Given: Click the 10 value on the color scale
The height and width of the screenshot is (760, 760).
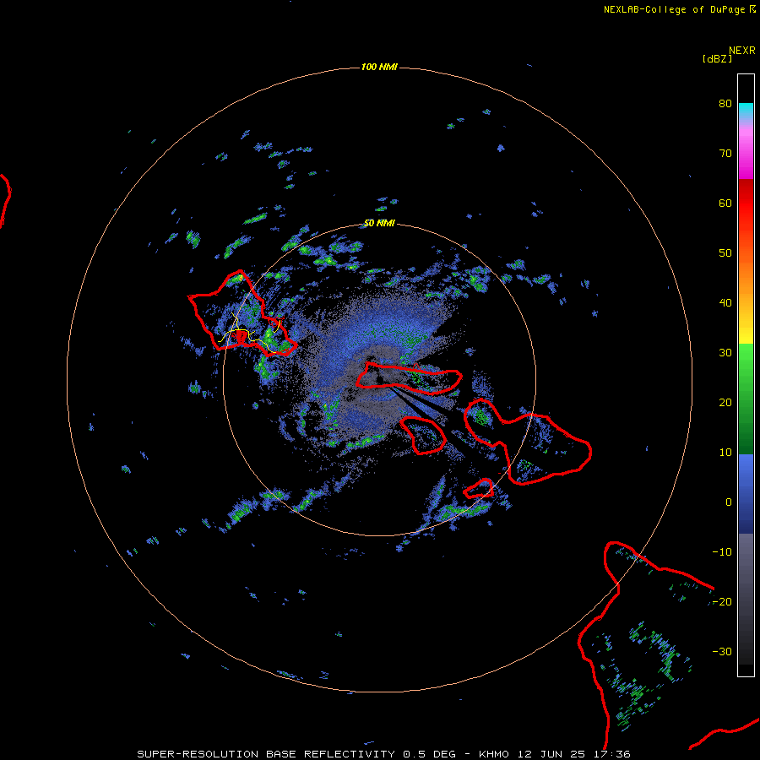Looking at the screenshot, I should [725, 453].
